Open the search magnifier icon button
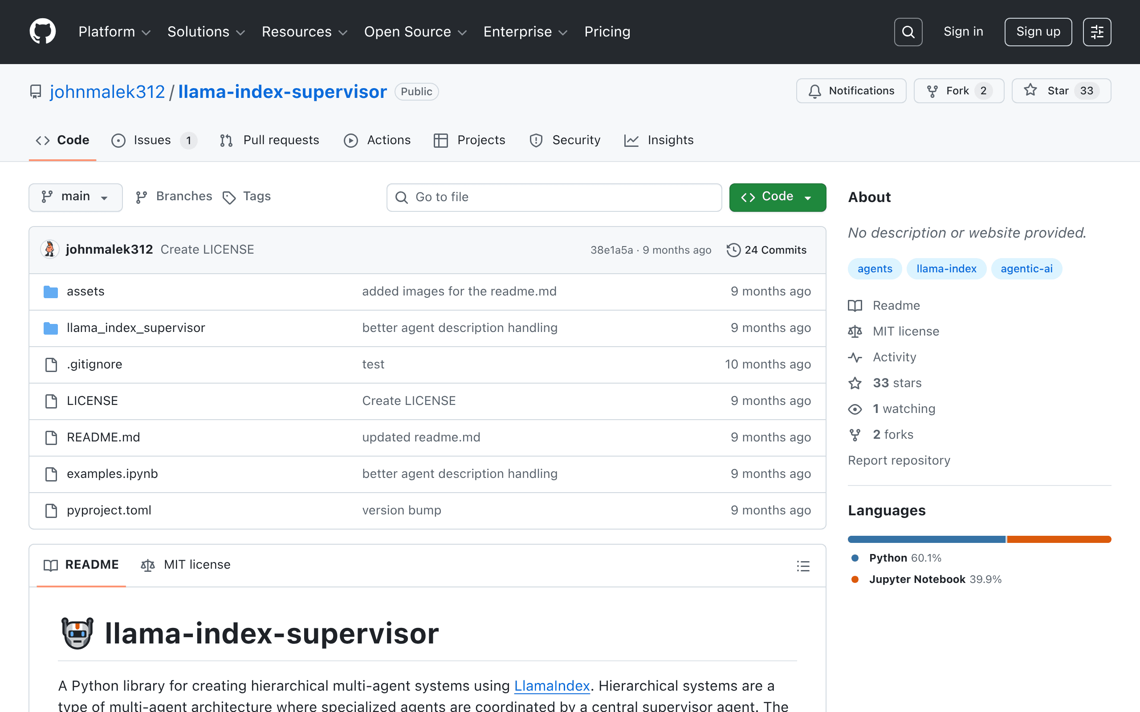The height and width of the screenshot is (712, 1140). (x=908, y=32)
